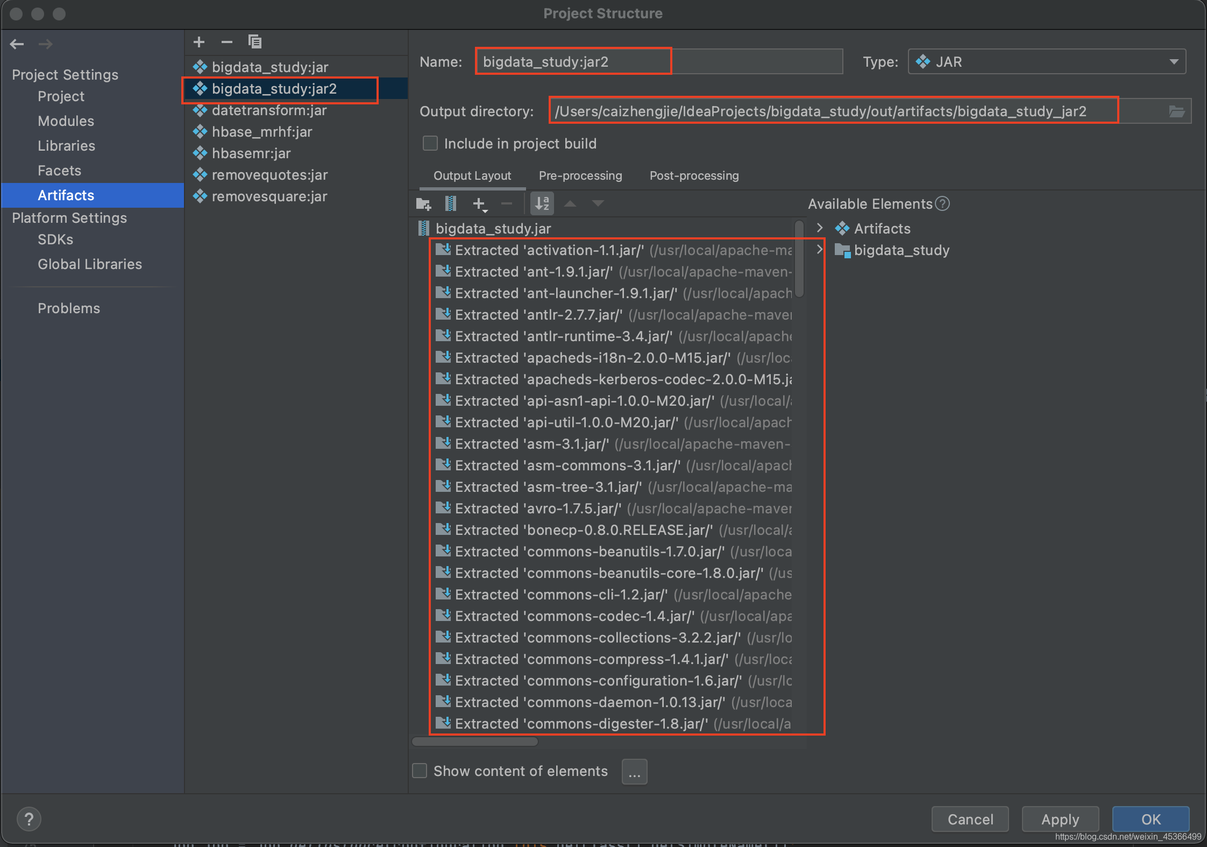Expand the bigdata_study module node

coord(819,250)
